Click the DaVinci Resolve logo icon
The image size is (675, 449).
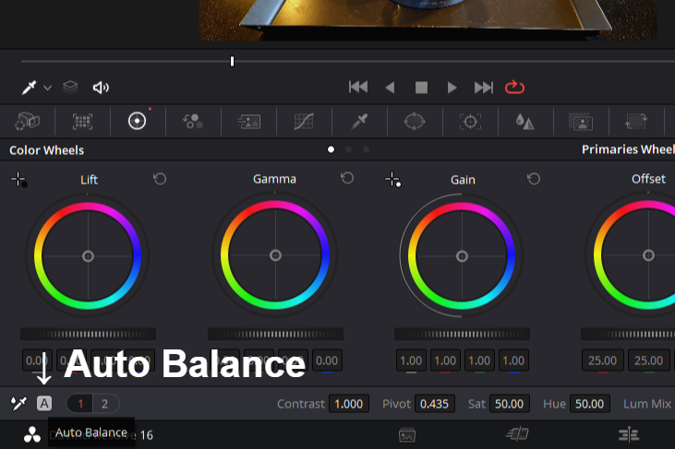point(32,435)
